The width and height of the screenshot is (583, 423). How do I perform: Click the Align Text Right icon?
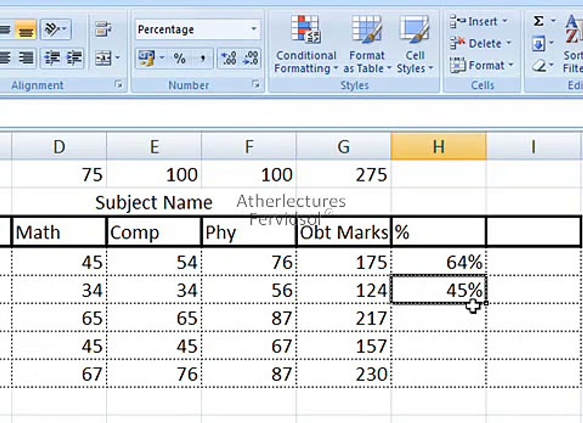(26, 58)
